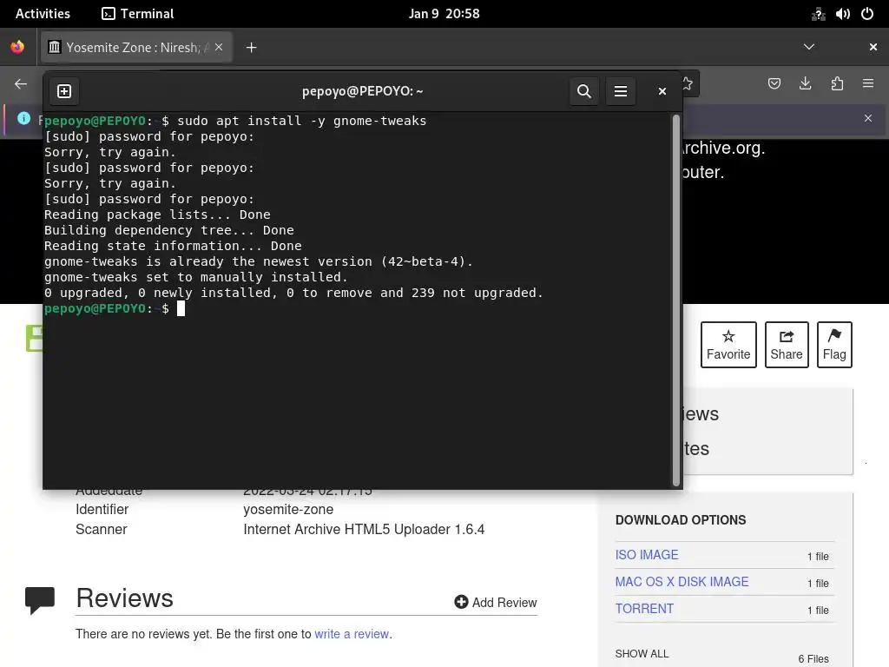889x667 pixels.
Task: Open terminal search
Action: [584, 91]
